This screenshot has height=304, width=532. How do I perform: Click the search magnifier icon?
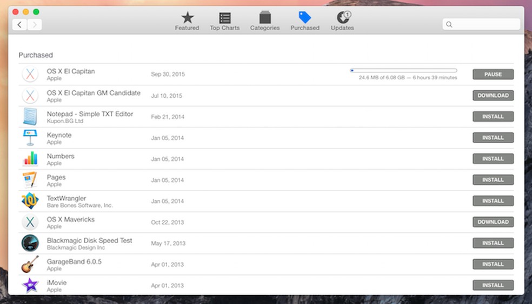click(449, 24)
